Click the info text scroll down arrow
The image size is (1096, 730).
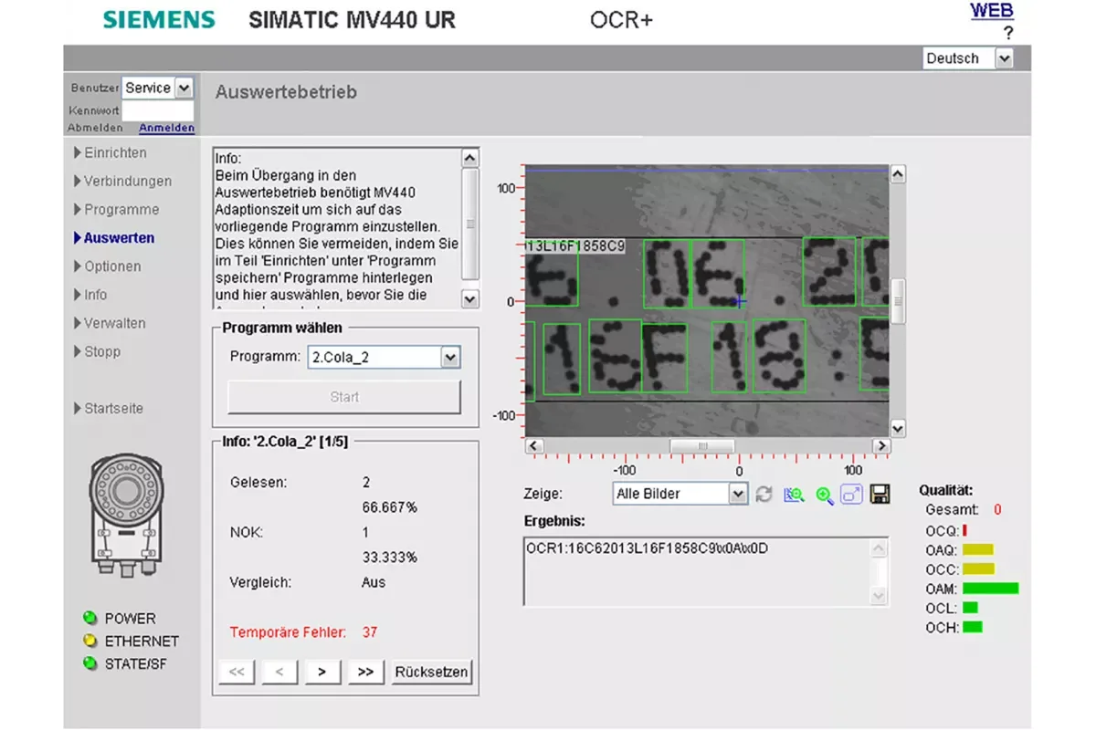(470, 298)
